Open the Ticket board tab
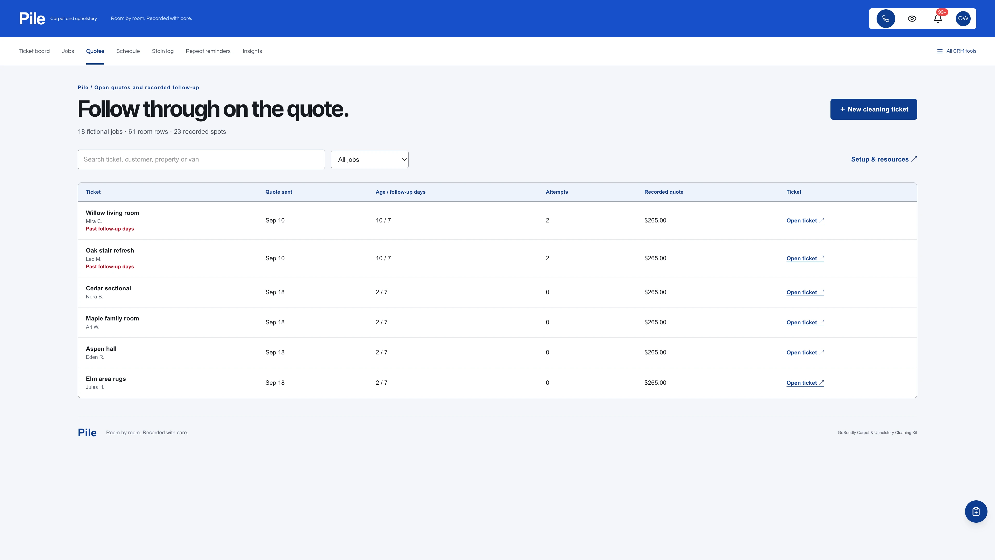Screen dimensions: 995x560 34,51
